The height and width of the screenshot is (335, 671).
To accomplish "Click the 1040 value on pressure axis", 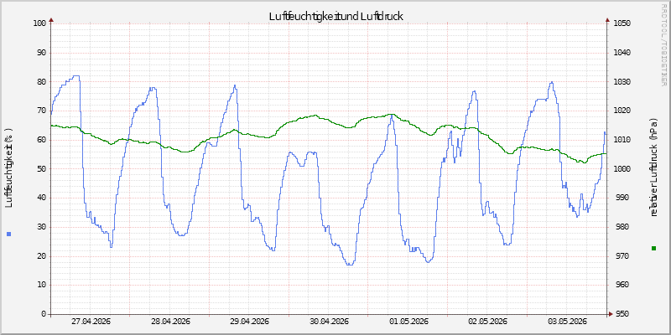I will [x=621, y=53].
